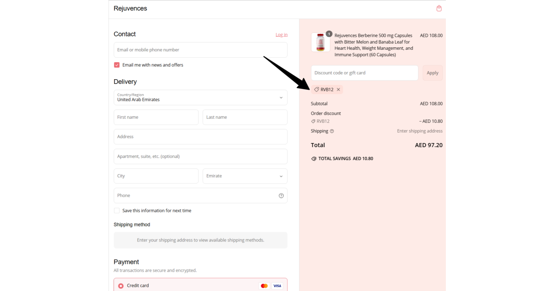Open the Emirate dropdown
The width and height of the screenshot is (554, 291).
pyautogui.click(x=245, y=176)
